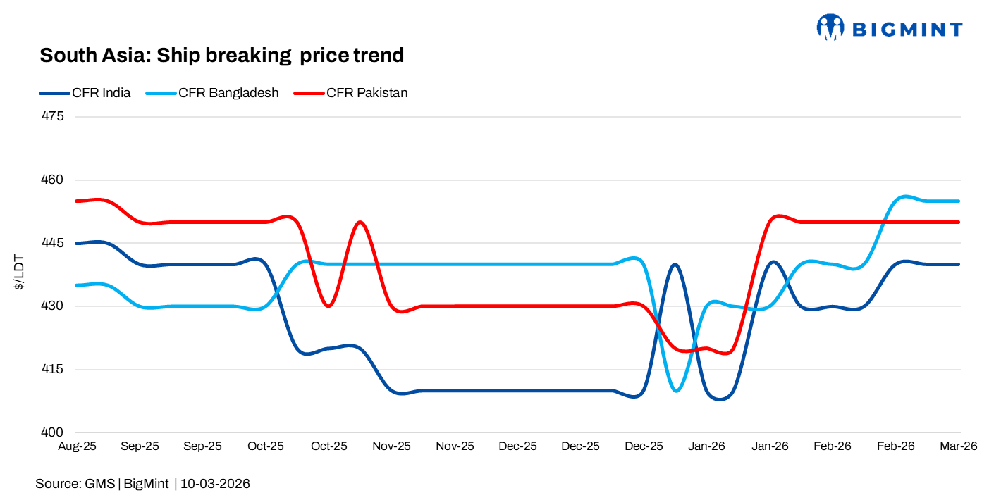Click the $/LDT axis label
Screen dimensions: 1001x500
(20, 273)
